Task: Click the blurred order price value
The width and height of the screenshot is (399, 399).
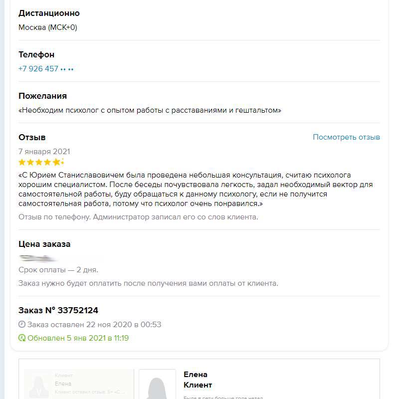Action: tap(40, 258)
